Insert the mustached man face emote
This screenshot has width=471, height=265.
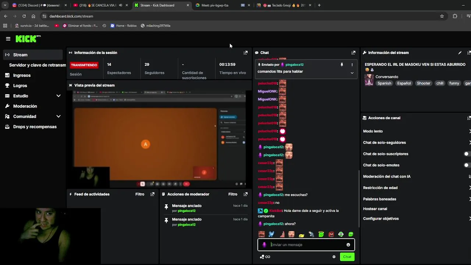(x=262, y=234)
